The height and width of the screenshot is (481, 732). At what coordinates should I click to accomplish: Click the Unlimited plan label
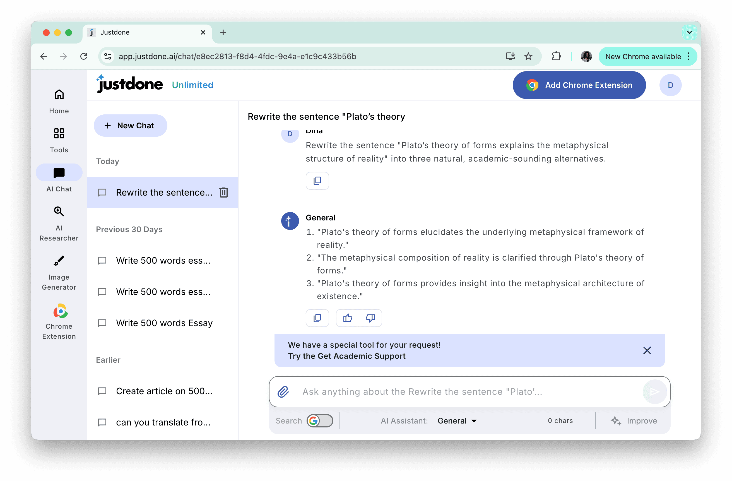pos(192,85)
